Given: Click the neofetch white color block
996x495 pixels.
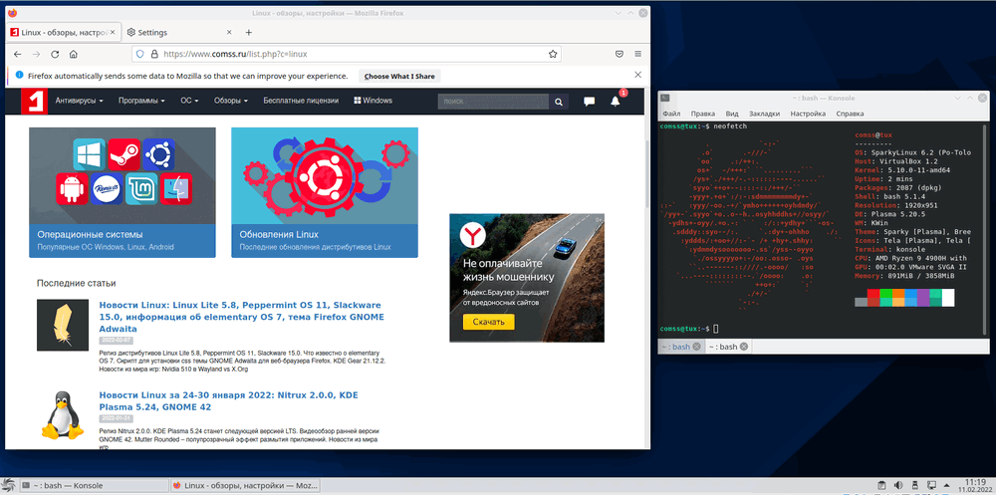Looking at the screenshot, I should coord(948,298).
